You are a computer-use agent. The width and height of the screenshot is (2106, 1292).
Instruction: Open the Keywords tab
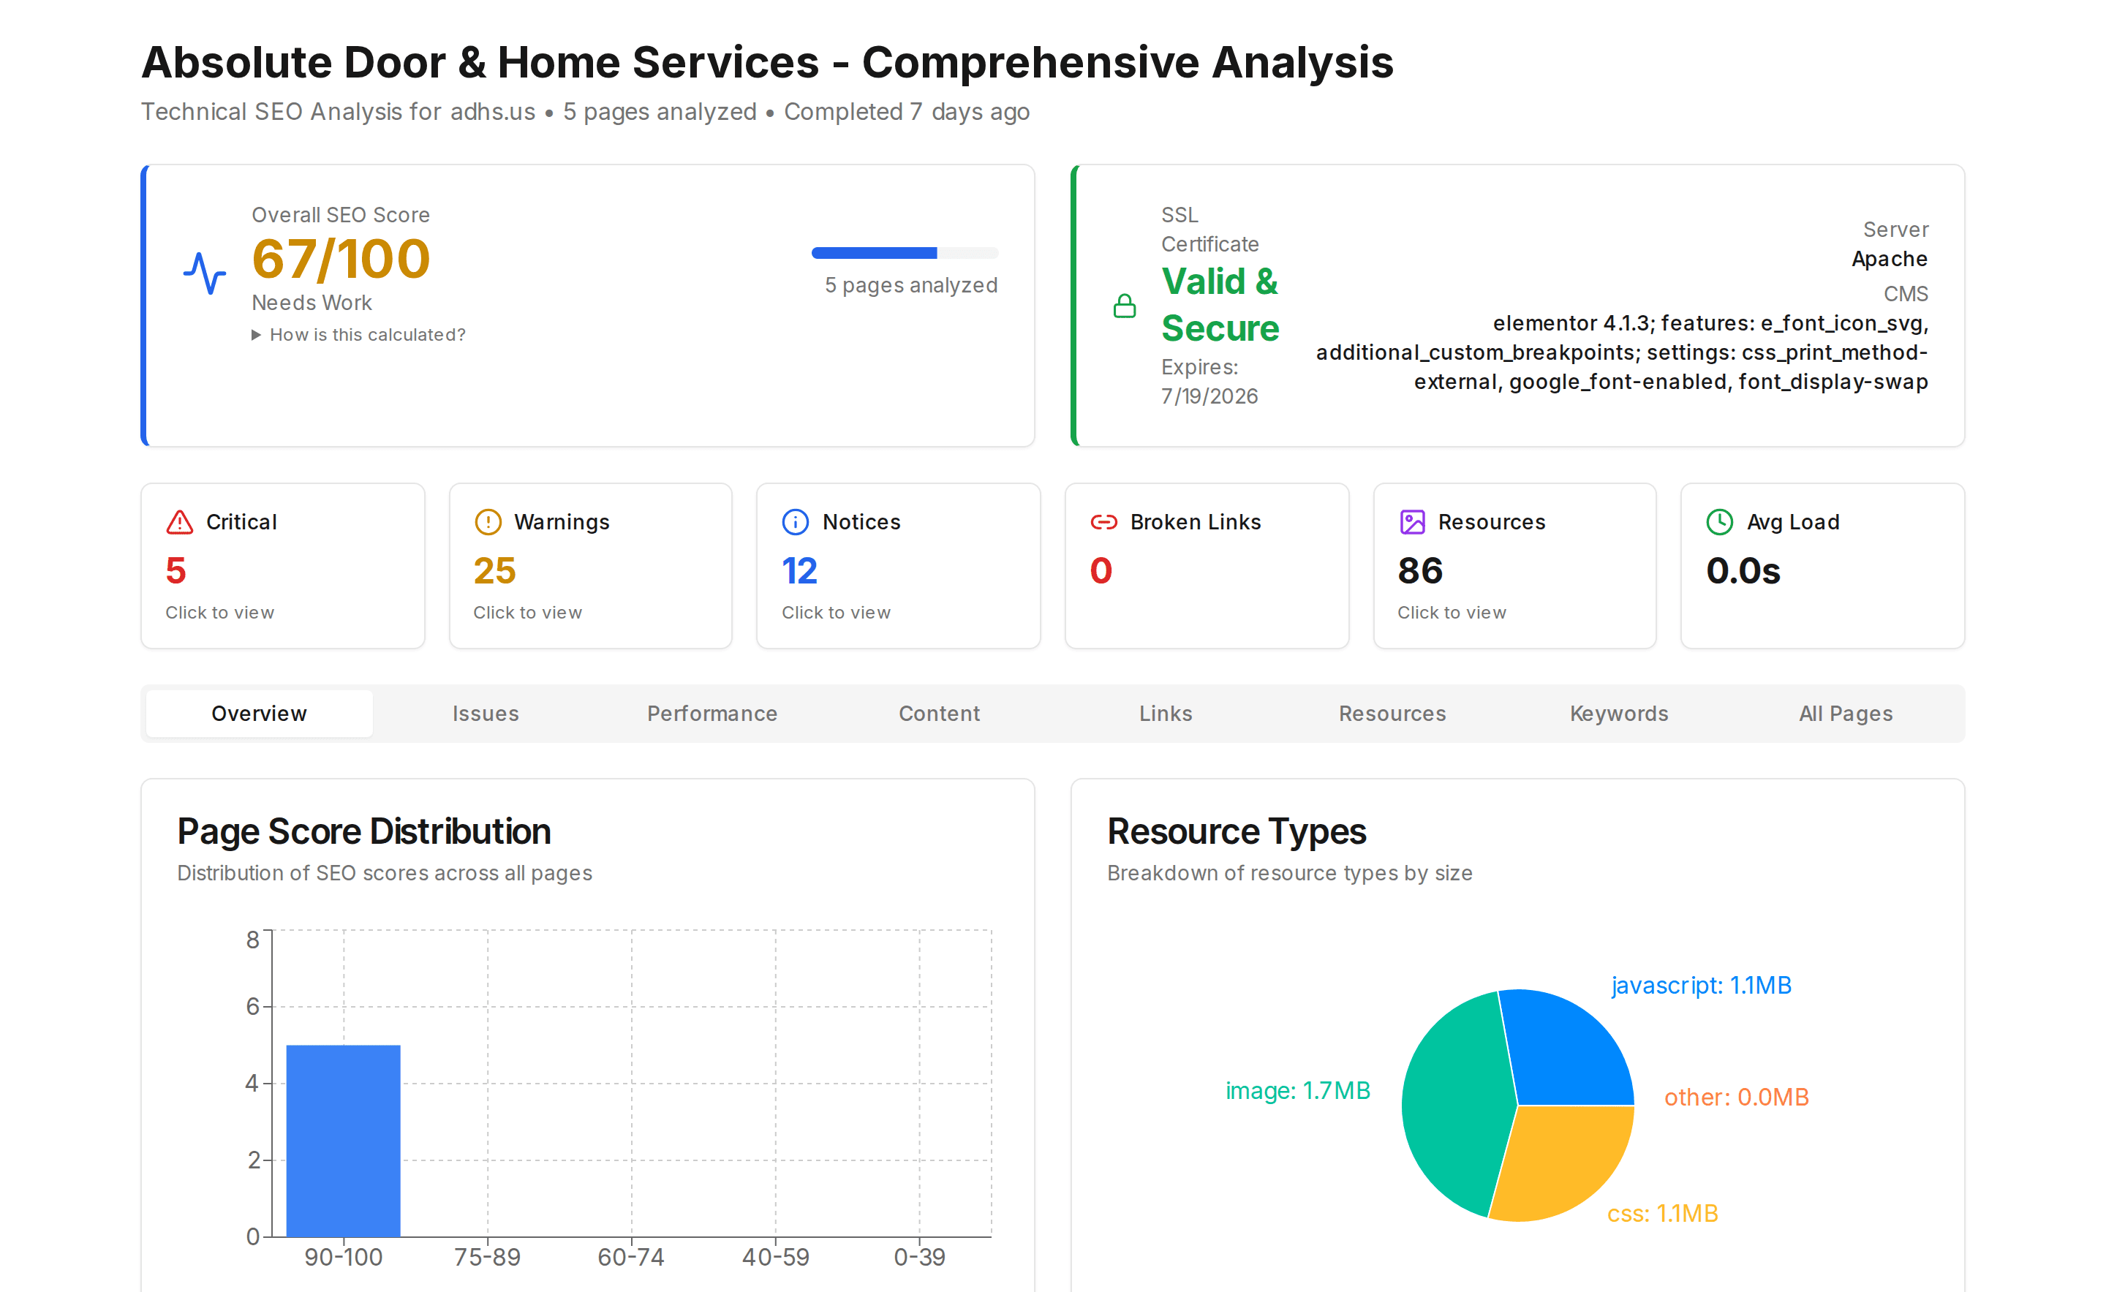click(1619, 714)
